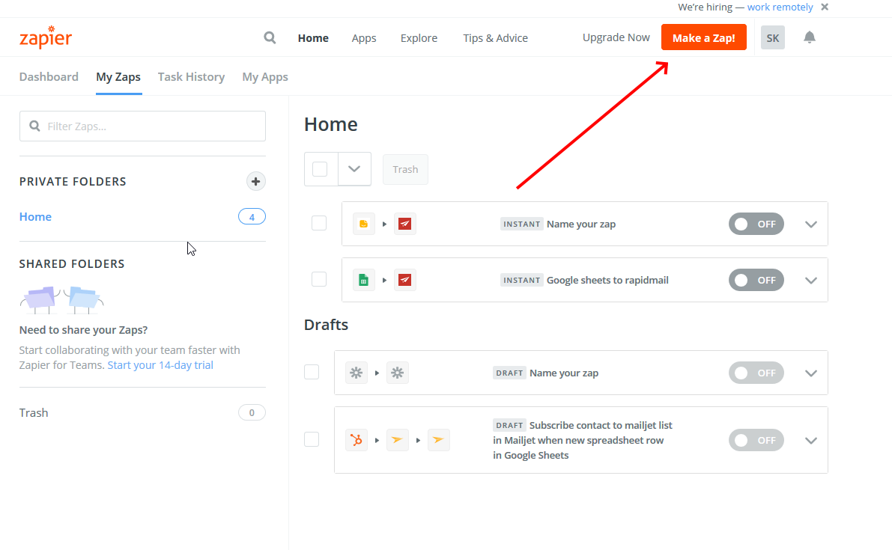Click Start your 14-day trial link

point(160,364)
